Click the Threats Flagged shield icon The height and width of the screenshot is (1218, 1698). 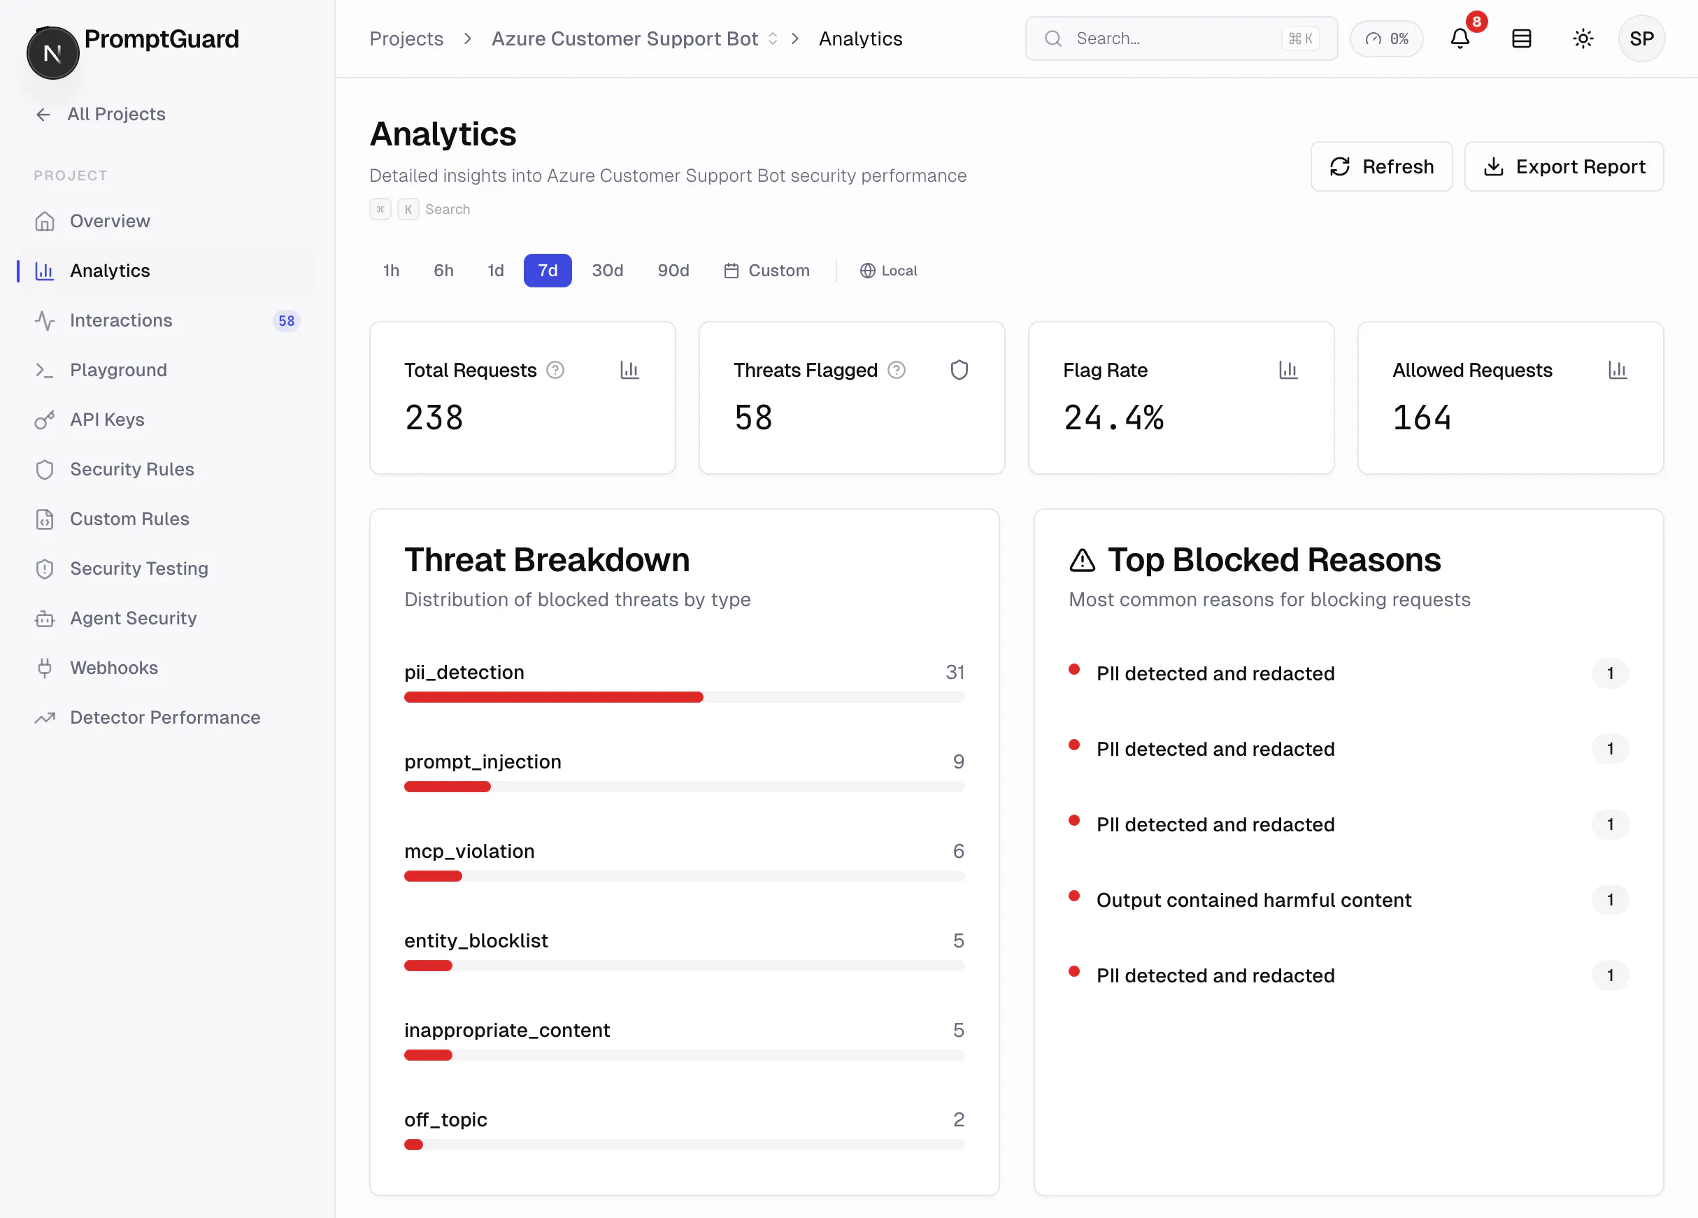coord(959,370)
